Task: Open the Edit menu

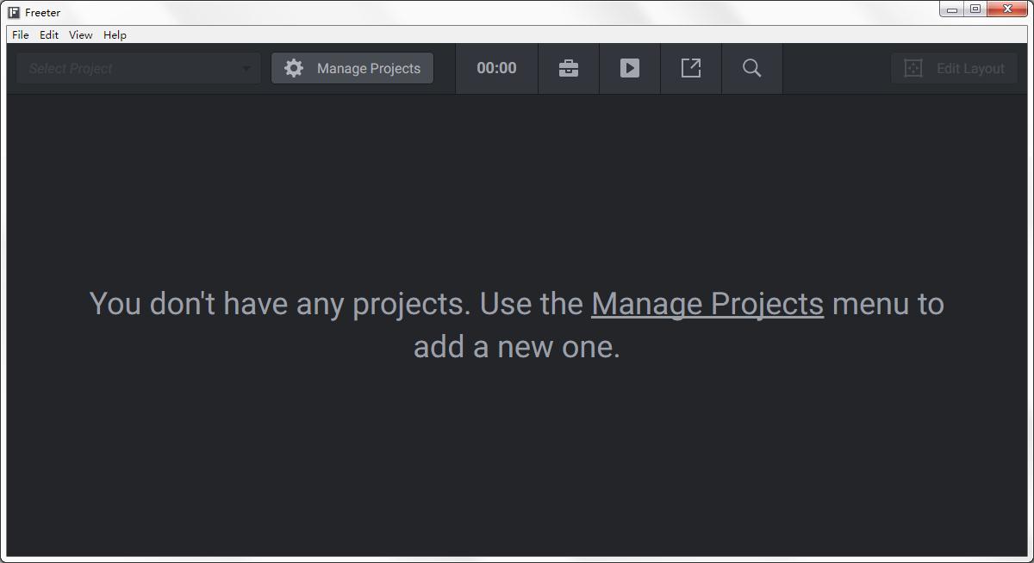Action: 49,35
